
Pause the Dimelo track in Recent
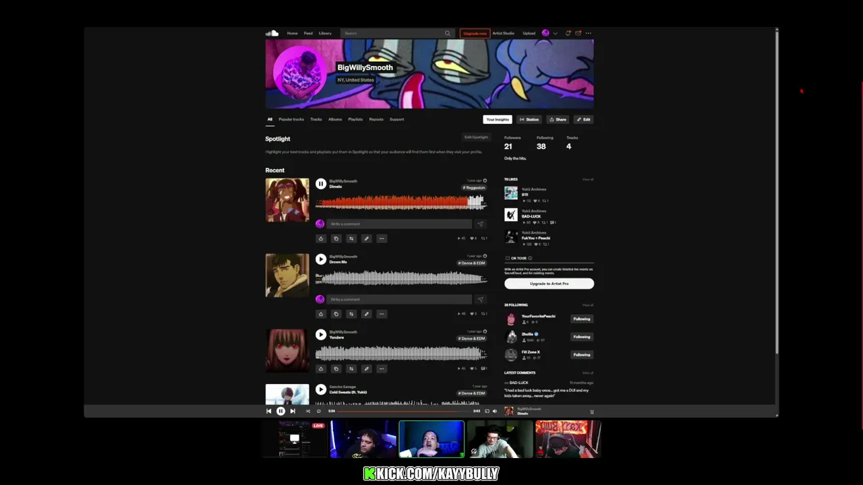pyautogui.click(x=321, y=184)
